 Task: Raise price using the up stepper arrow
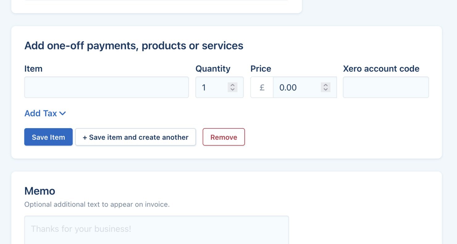click(325, 85)
